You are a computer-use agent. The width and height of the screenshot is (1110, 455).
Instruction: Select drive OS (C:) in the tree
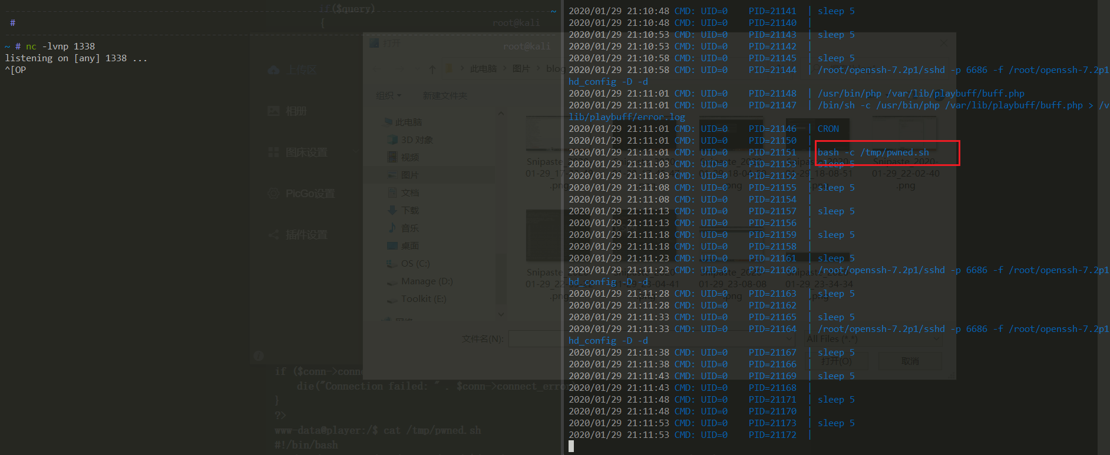(415, 264)
